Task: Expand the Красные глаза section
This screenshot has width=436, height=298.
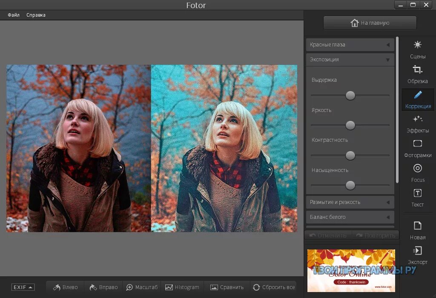Action: coord(350,45)
